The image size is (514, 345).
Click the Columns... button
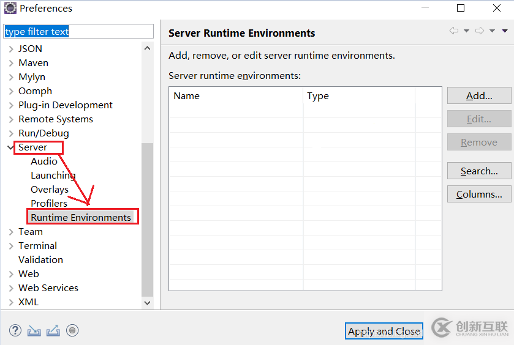(x=478, y=195)
